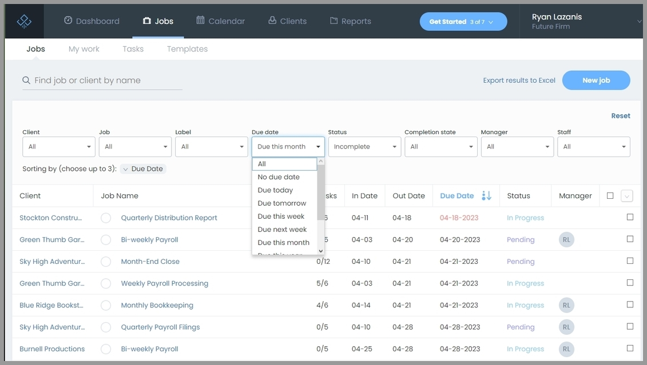Screen dimensions: 647x365
Task: Mark Quarterly Distribution Report complete circle
Action: pos(106,218)
